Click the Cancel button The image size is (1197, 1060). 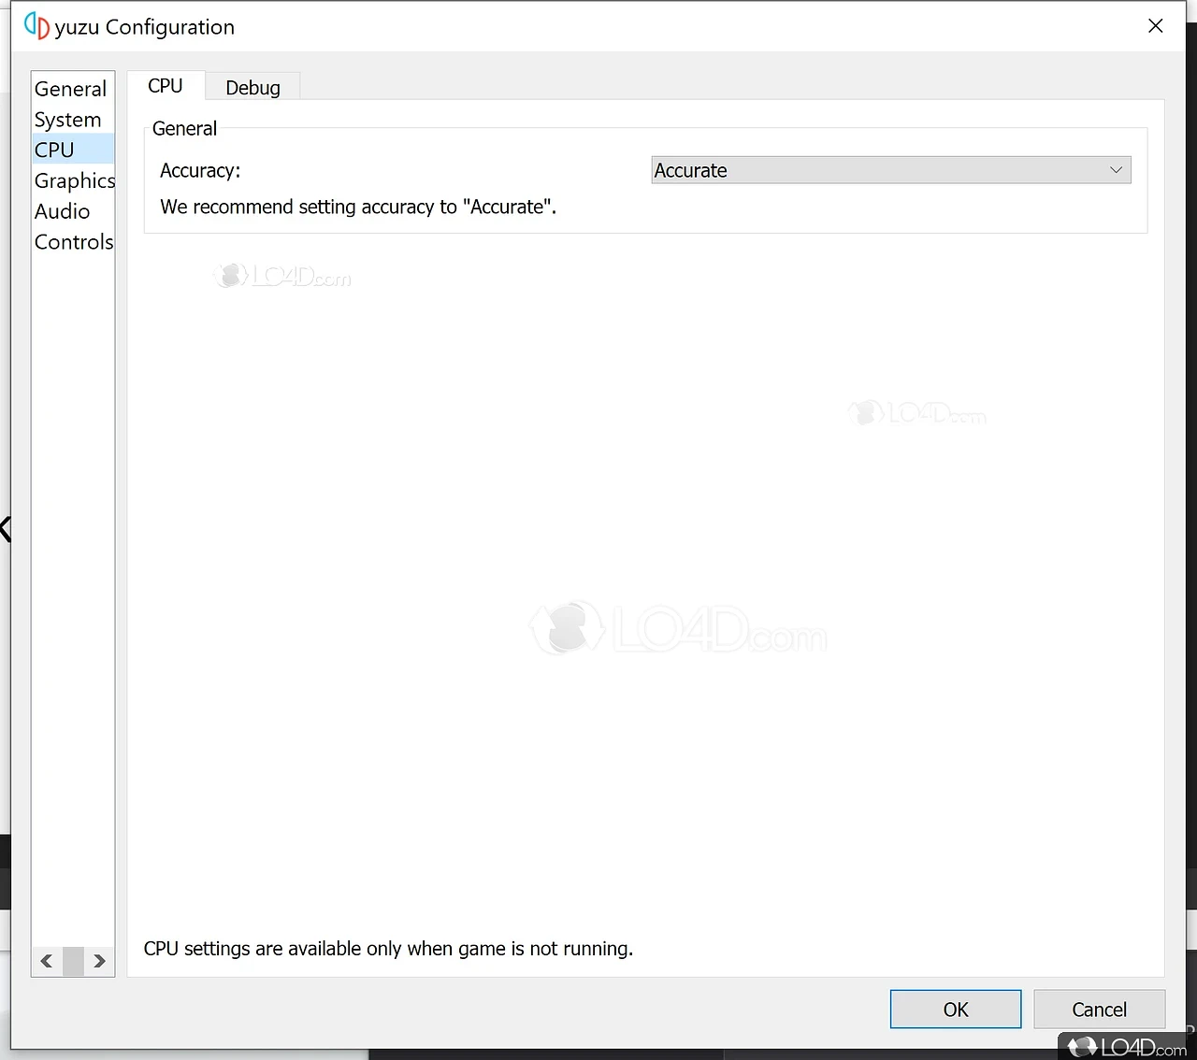point(1100,1010)
